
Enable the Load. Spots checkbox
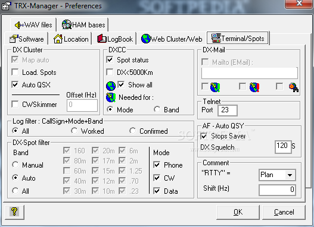pyautogui.click(x=15, y=72)
